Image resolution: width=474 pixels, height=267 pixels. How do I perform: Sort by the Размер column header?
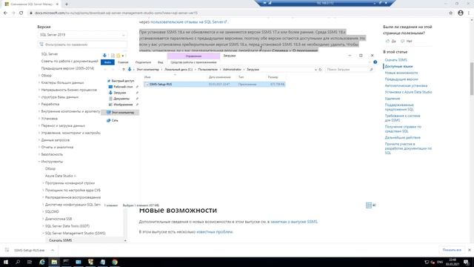(x=273, y=77)
